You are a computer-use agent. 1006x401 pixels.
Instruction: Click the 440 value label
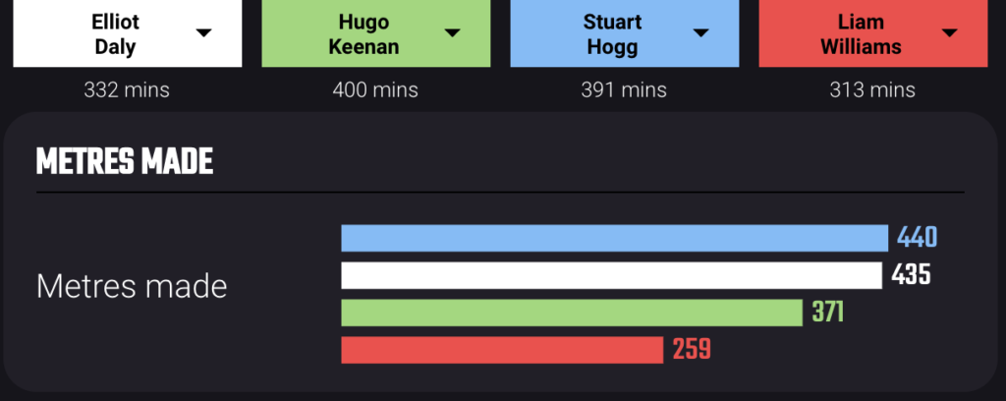pos(917,238)
